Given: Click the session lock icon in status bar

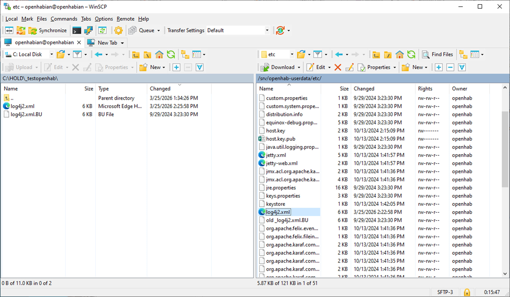Looking at the screenshot, I should (467, 292).
